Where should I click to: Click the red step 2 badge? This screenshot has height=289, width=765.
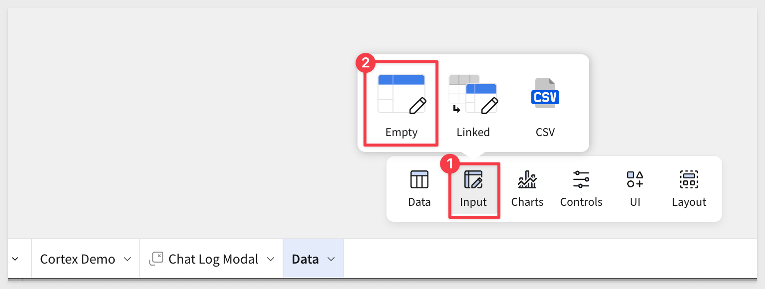pos(365,63)
